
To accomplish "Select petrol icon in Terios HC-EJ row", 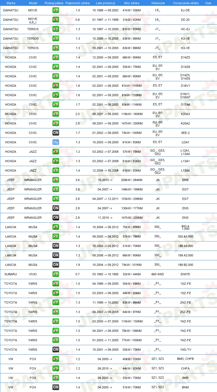I will coord(56,29).
